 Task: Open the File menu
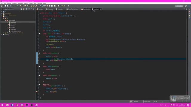pos(1,3)
